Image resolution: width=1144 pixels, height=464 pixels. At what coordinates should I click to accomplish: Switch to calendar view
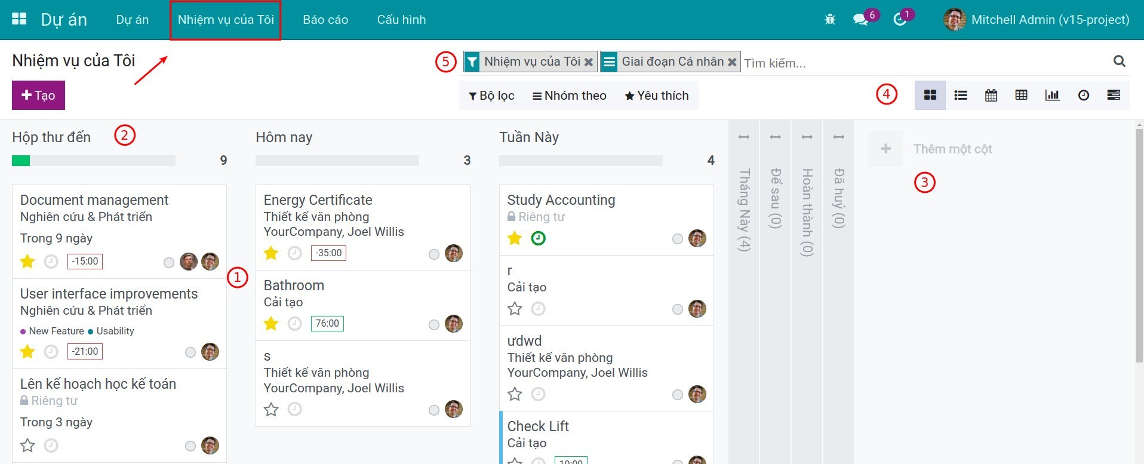(x=991, y=96)
